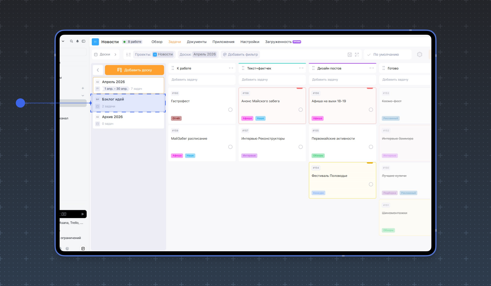Open options menu for К работе column
Image resolution: width=491 pixels, height=286 pixels.
pyautogui.click(x=231, y=68)
